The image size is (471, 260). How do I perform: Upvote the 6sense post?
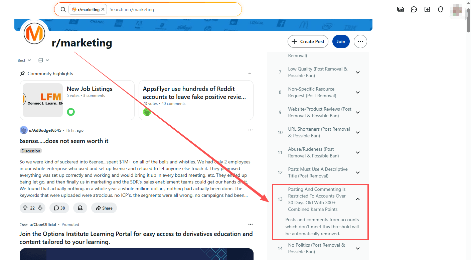click(x=25, y=208)
